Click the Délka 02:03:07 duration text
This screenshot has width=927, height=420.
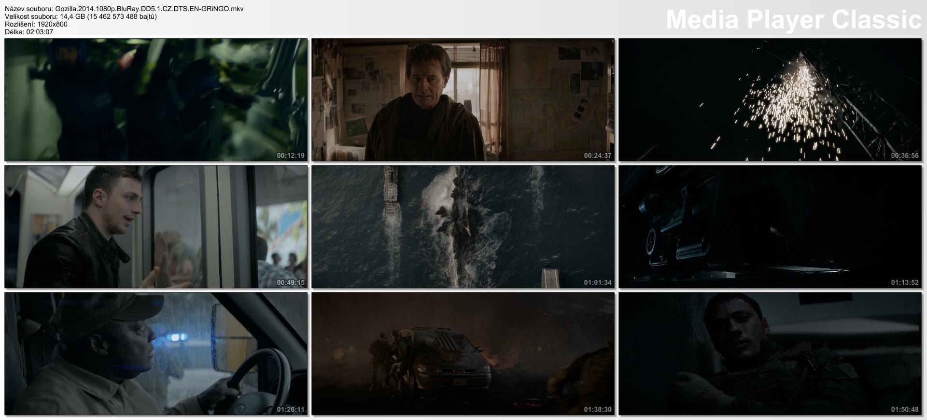[x=29, y=32]
